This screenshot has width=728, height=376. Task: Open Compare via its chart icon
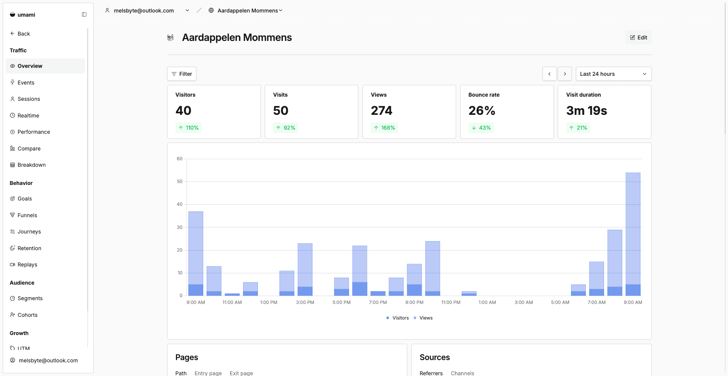coord(13,148)
